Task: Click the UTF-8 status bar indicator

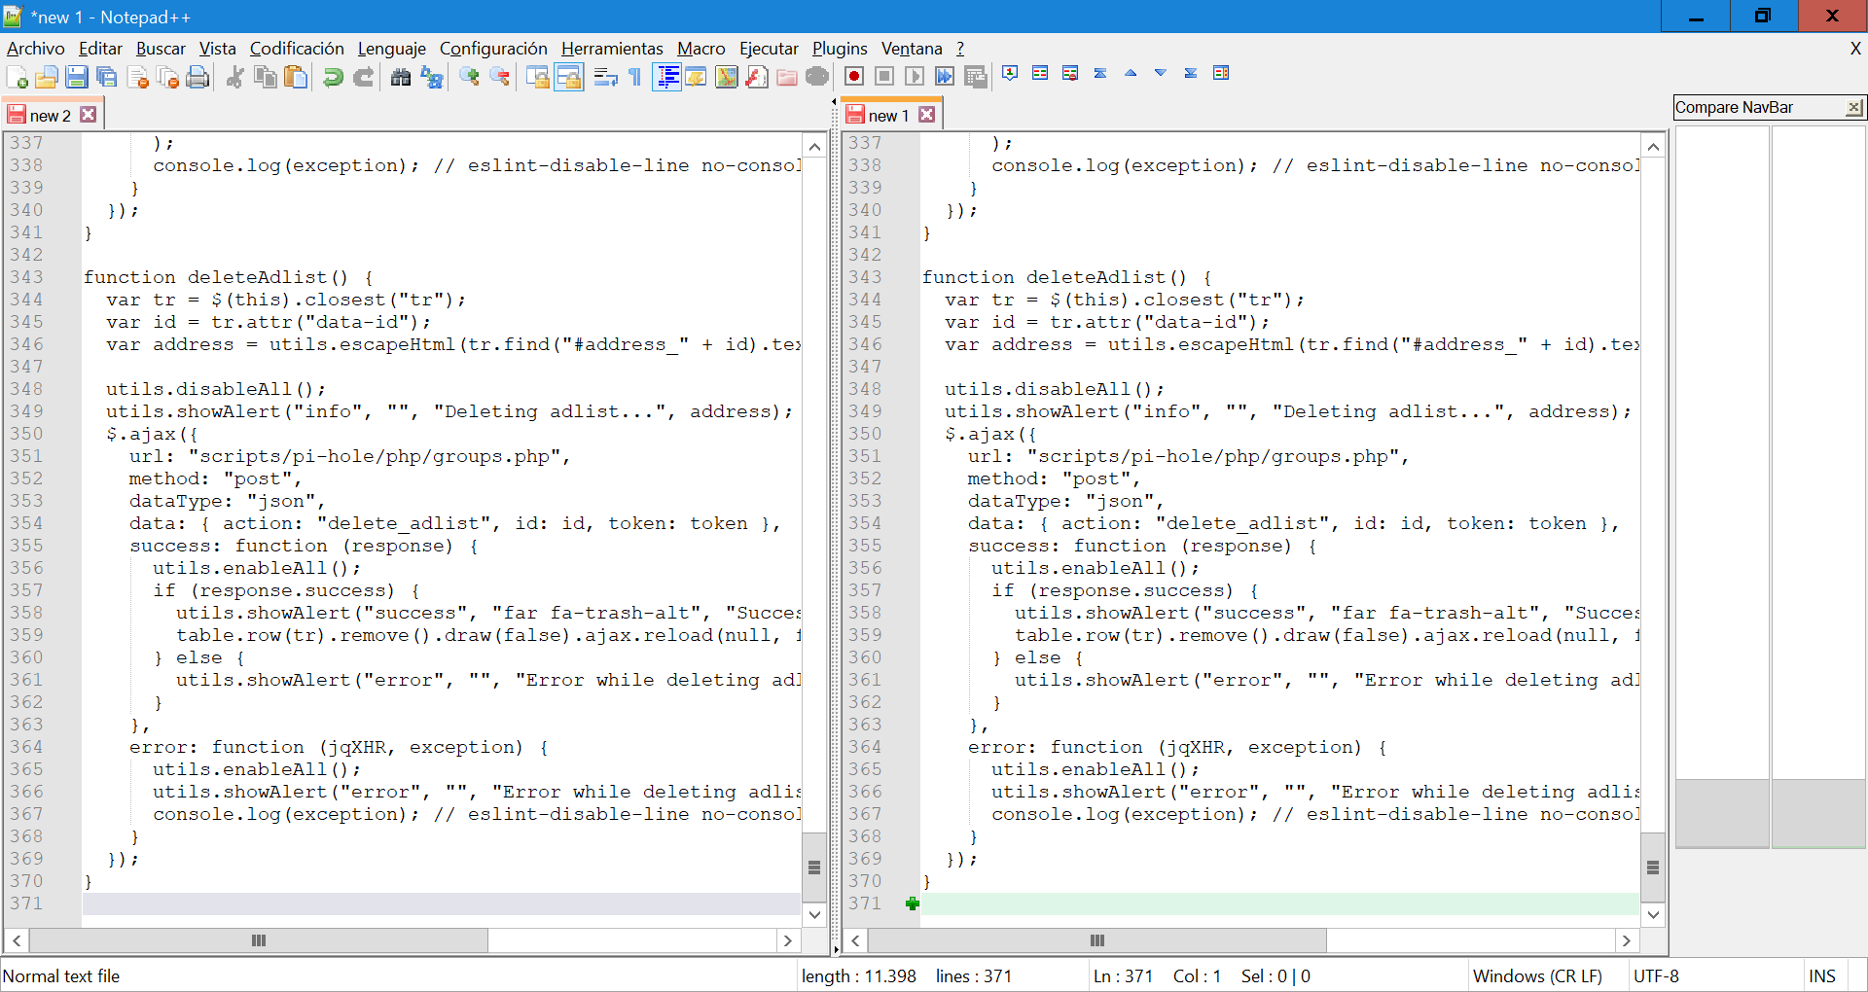Action: click(1656, 975)
